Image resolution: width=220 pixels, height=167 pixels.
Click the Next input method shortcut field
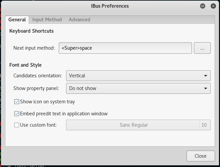click(125, 48)
